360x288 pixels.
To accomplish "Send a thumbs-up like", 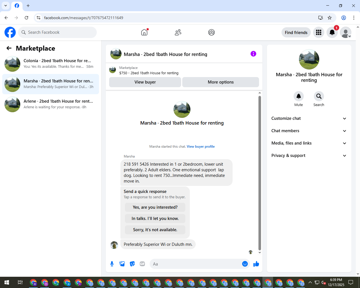I will coord(256,264).
